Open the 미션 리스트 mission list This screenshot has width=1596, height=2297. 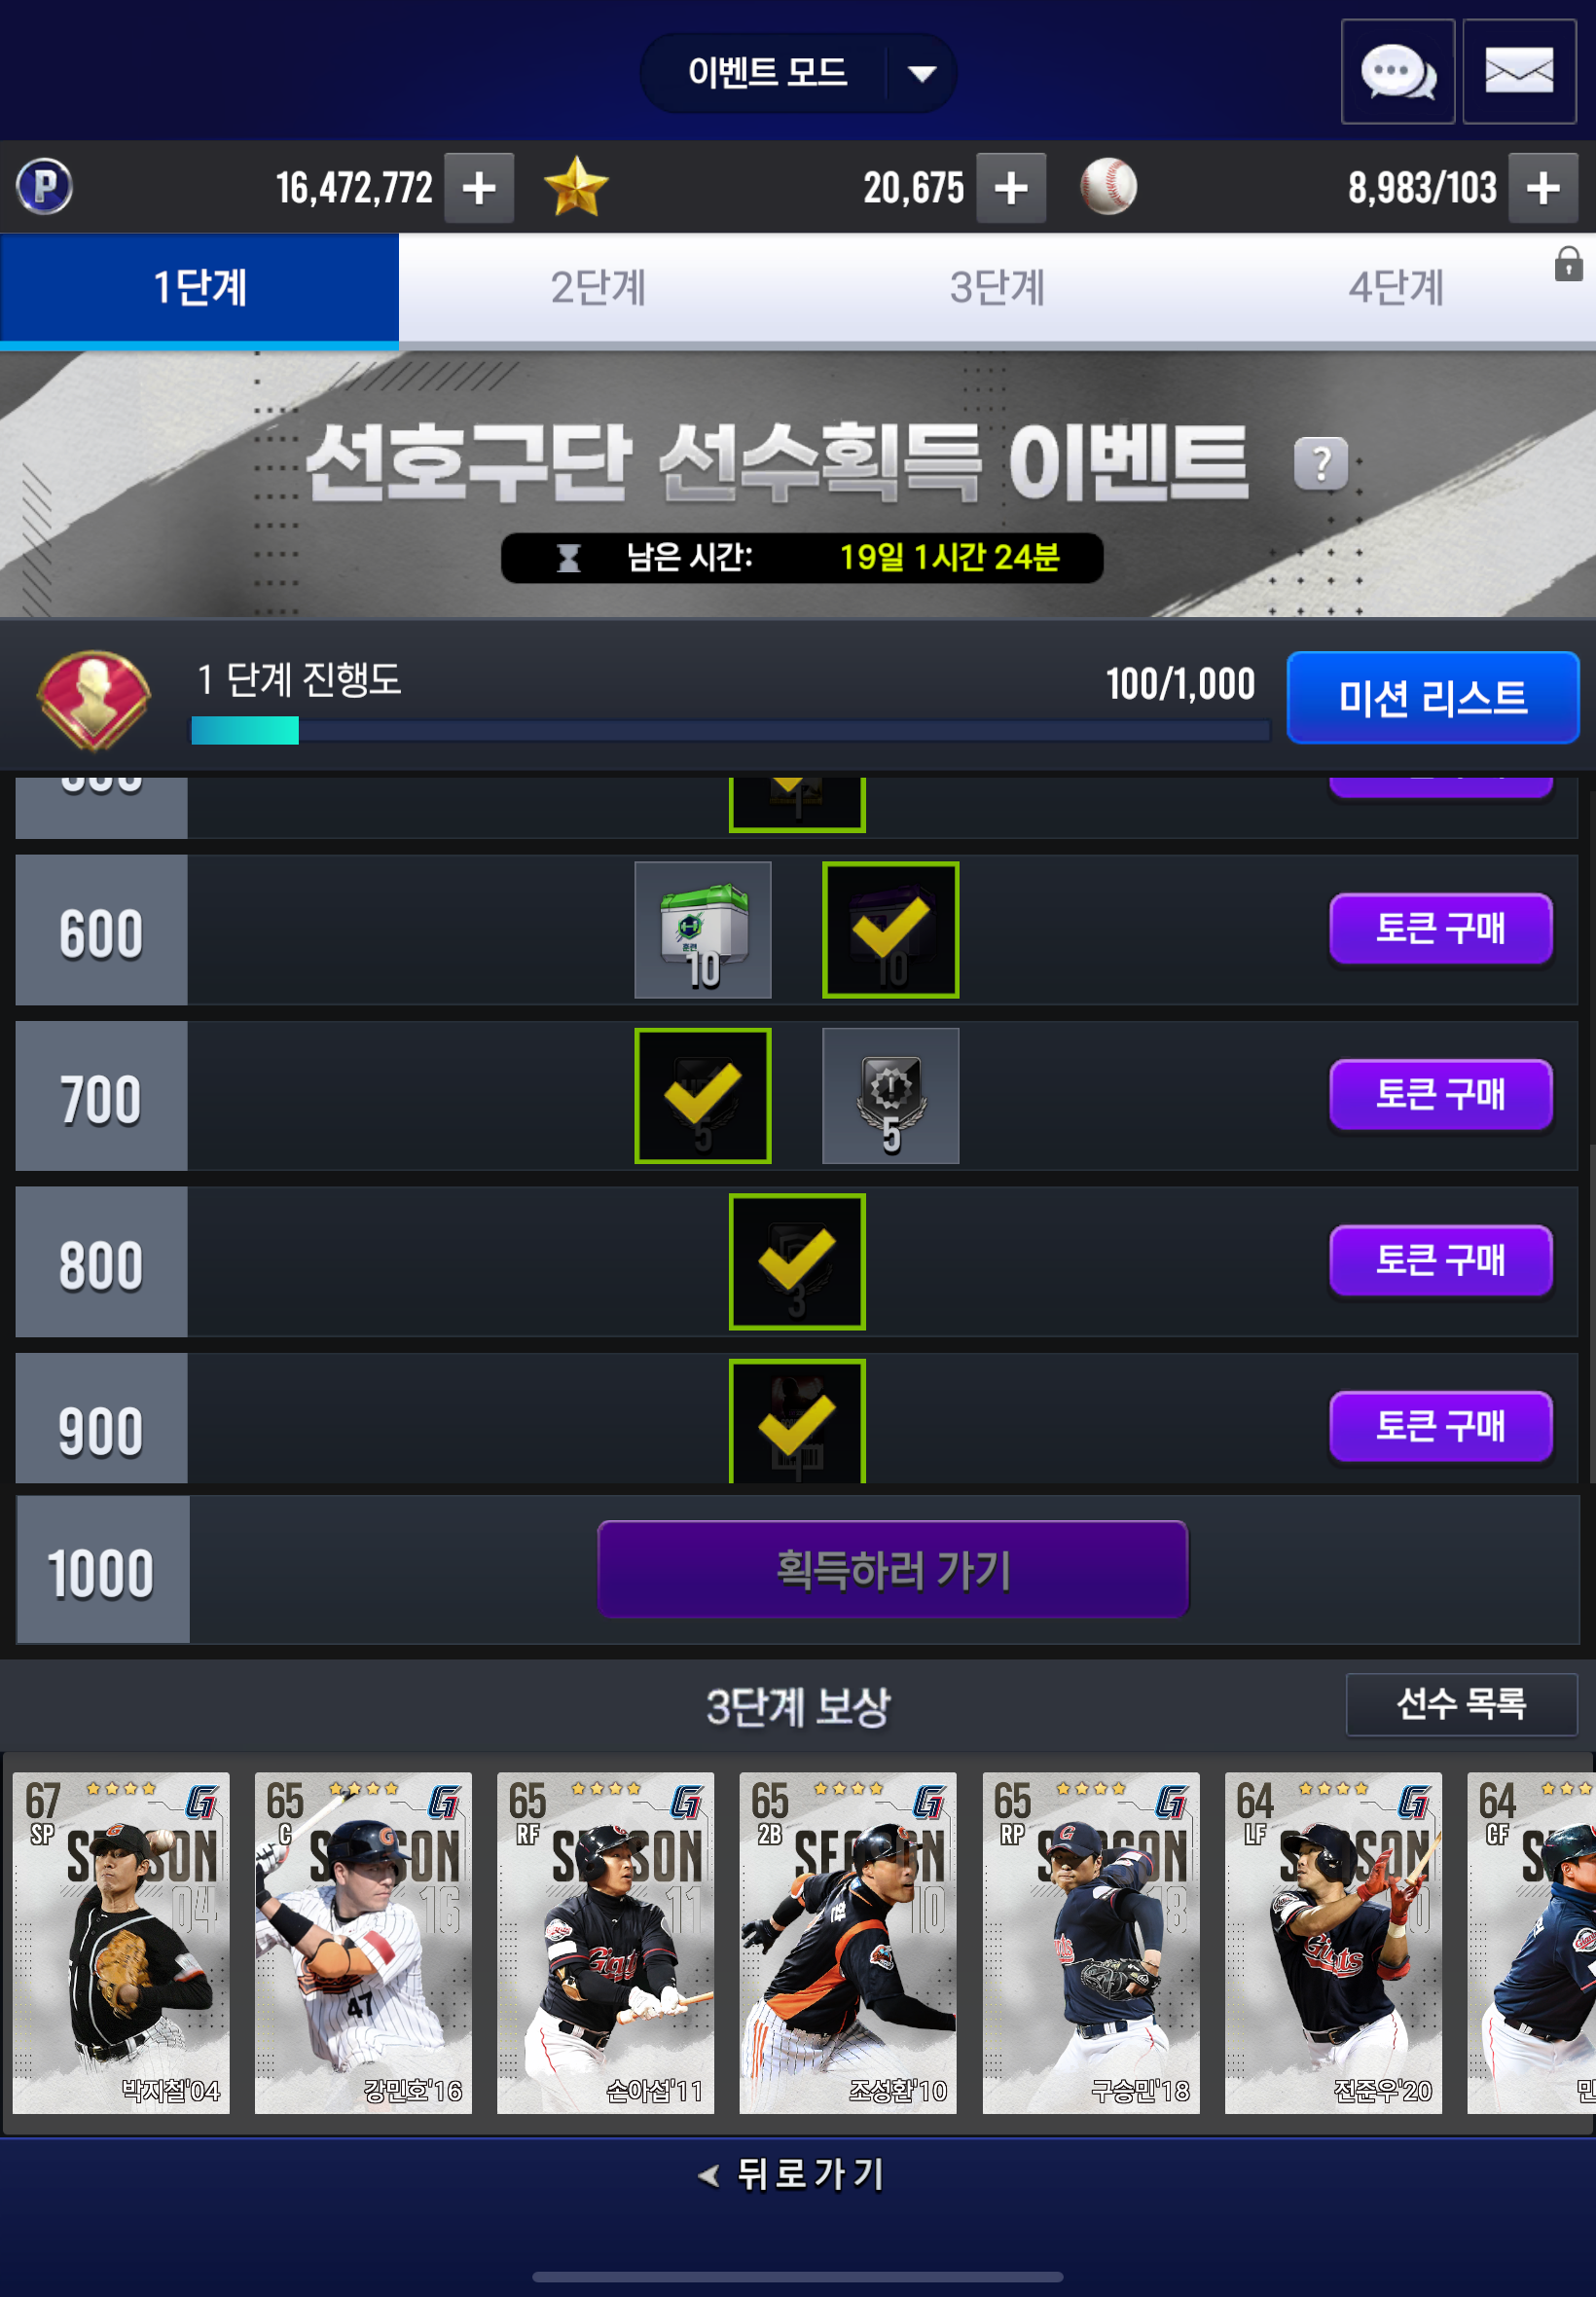pyautogui.click(x=1432, y=697)
